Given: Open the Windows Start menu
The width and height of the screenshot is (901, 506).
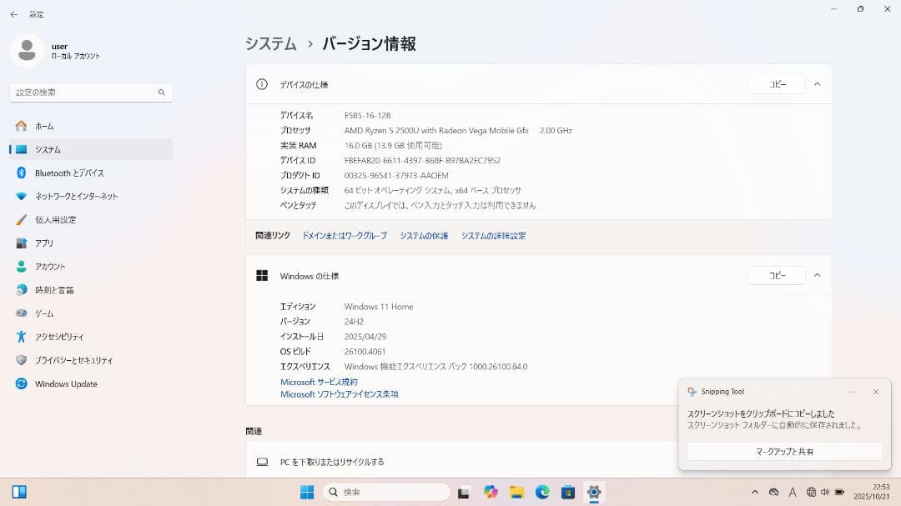Looking at the screenshot, I should coord(307,492).
